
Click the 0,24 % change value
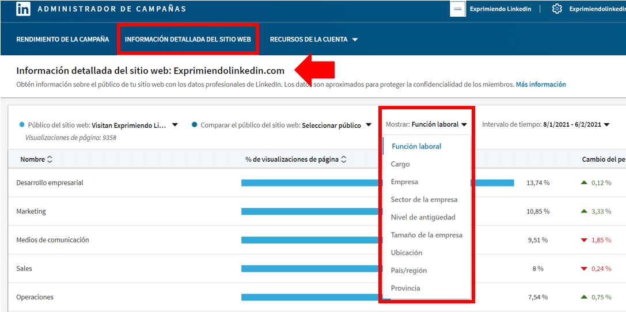coord(601,269)
